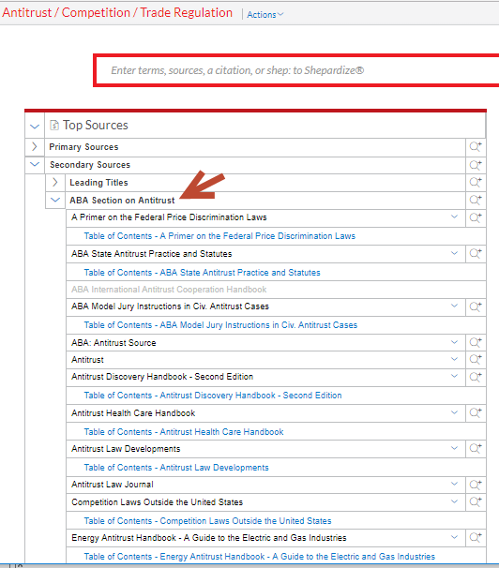Open dropdown for Antitrust Law Developments

click(x=454, y=448)
